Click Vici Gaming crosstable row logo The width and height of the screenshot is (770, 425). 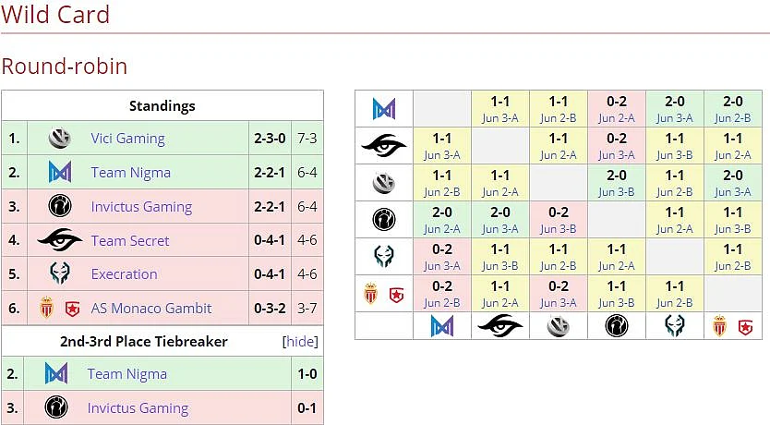384,183
